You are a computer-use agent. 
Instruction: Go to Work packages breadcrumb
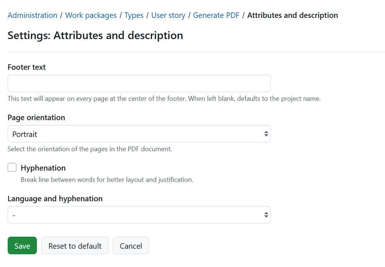91,15
